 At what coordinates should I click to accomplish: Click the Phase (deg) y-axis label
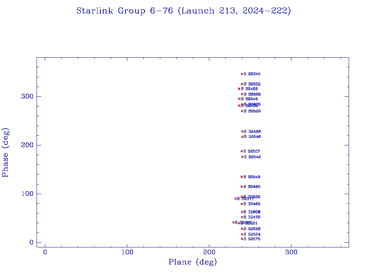point(5,152)
